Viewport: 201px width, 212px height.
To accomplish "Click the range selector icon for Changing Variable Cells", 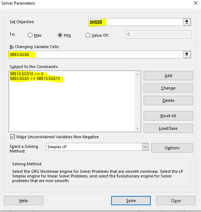I will pyautogui.click(x=187, y=55).
